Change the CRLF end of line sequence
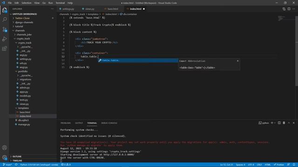 259,165
